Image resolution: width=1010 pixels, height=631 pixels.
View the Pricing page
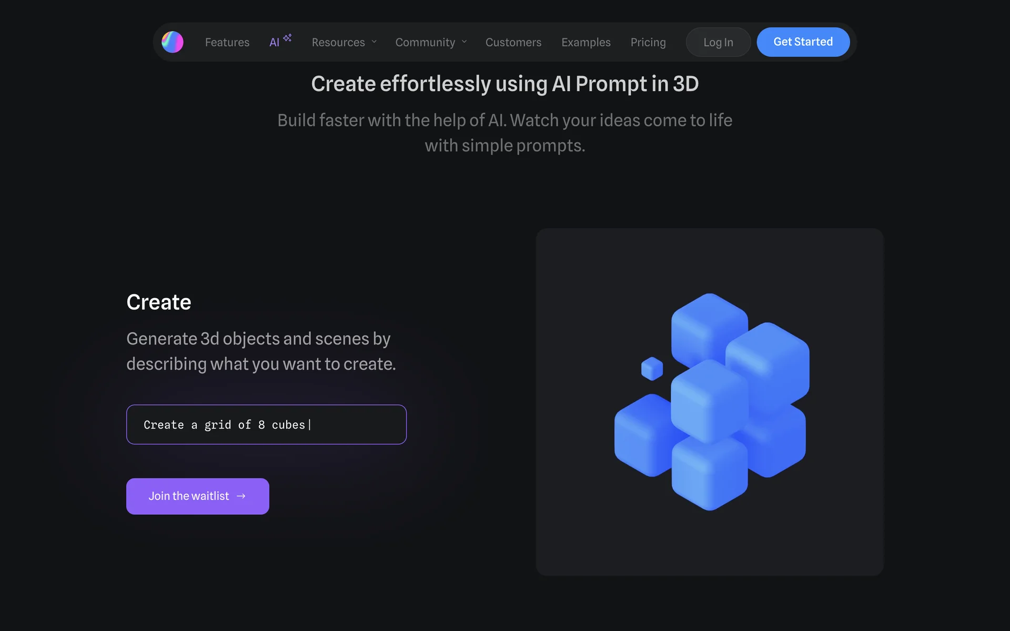click(648, 42)
